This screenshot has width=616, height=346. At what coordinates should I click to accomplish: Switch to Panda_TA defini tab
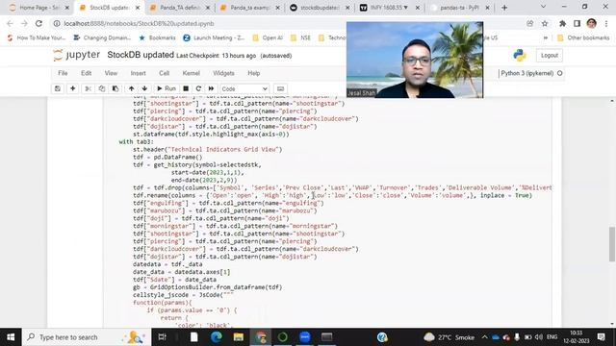tap(181, 8)
